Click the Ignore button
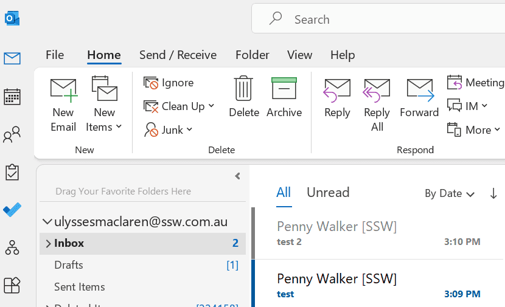 (x=169, y=83)
